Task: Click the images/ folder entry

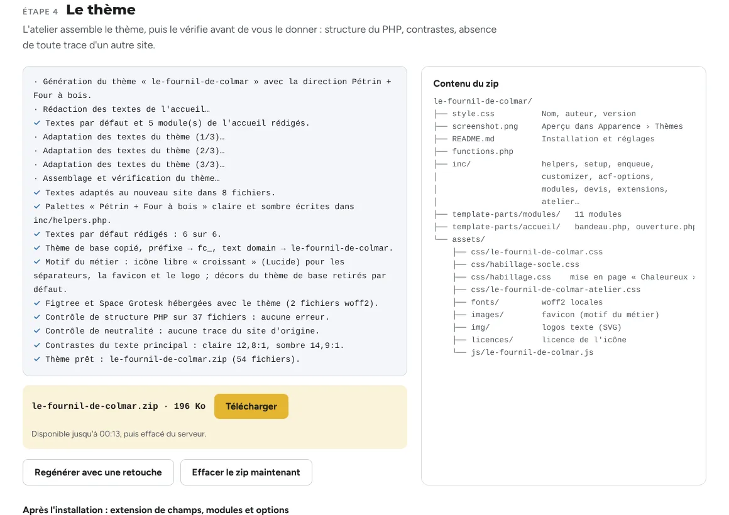Action: (487, 315)
